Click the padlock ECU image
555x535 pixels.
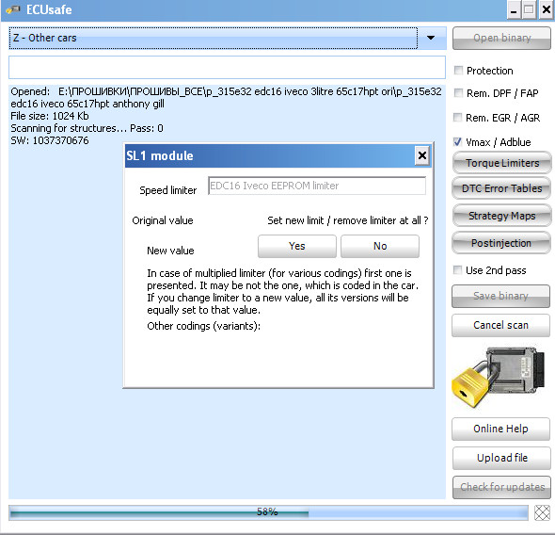[499, 378]
